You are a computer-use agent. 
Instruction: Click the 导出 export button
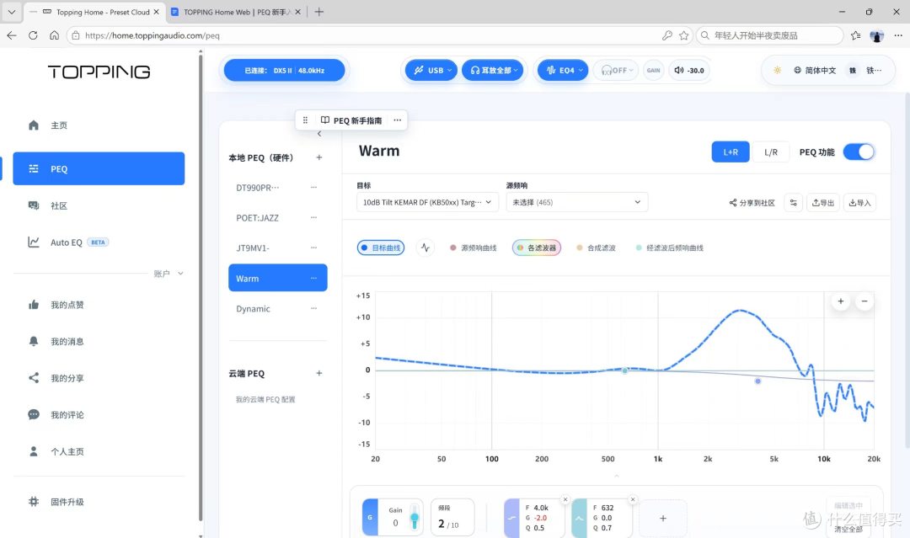[823, 202]
